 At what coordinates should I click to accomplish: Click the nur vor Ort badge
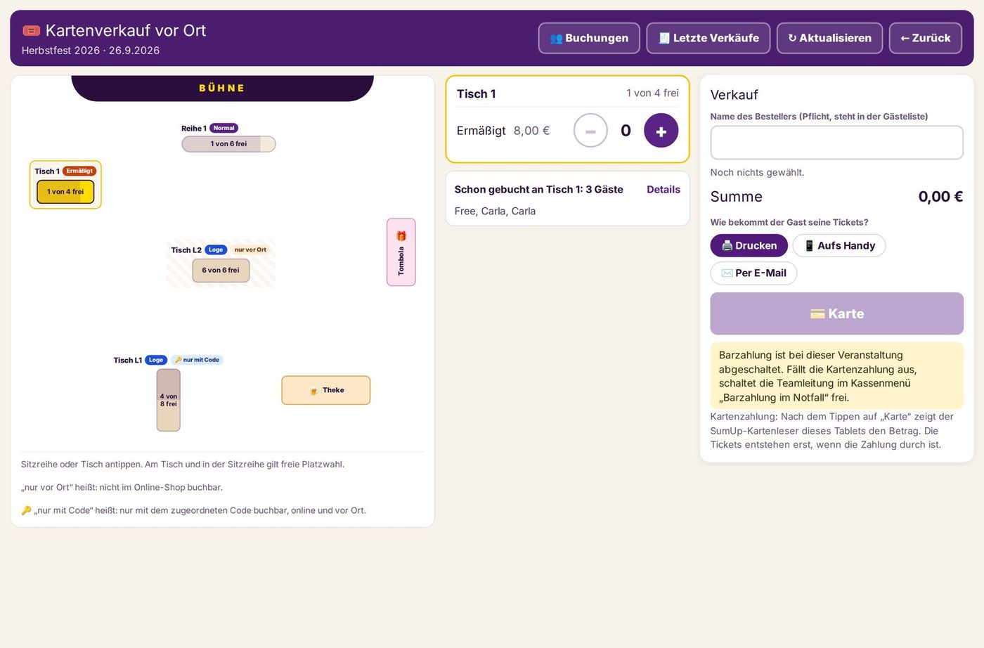[x=250, y=250]
